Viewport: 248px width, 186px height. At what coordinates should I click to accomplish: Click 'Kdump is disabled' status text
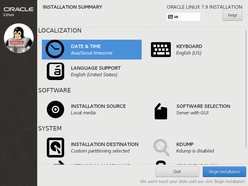(x=195, y=151)
